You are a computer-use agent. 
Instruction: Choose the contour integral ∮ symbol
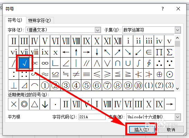(x=149, y=63)
